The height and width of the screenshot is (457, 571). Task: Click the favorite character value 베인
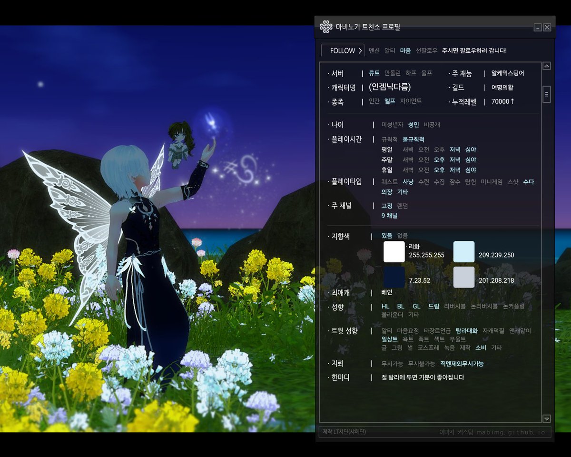click(x=387, y=293)
